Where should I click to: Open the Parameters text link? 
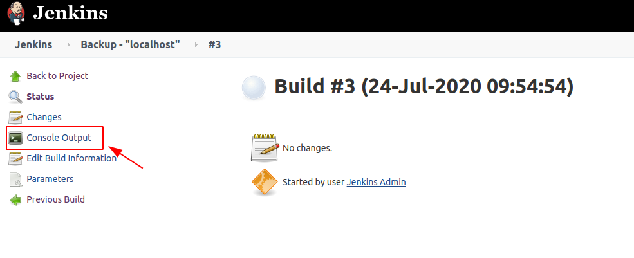point(50,179)
